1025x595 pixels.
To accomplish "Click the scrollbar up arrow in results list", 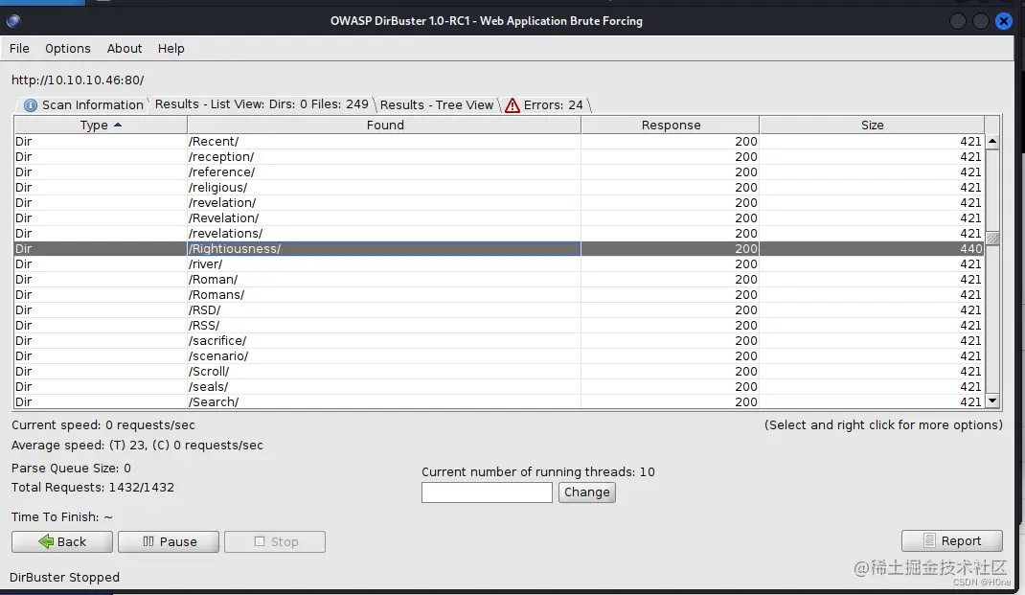I will click(x=992, y=141).
